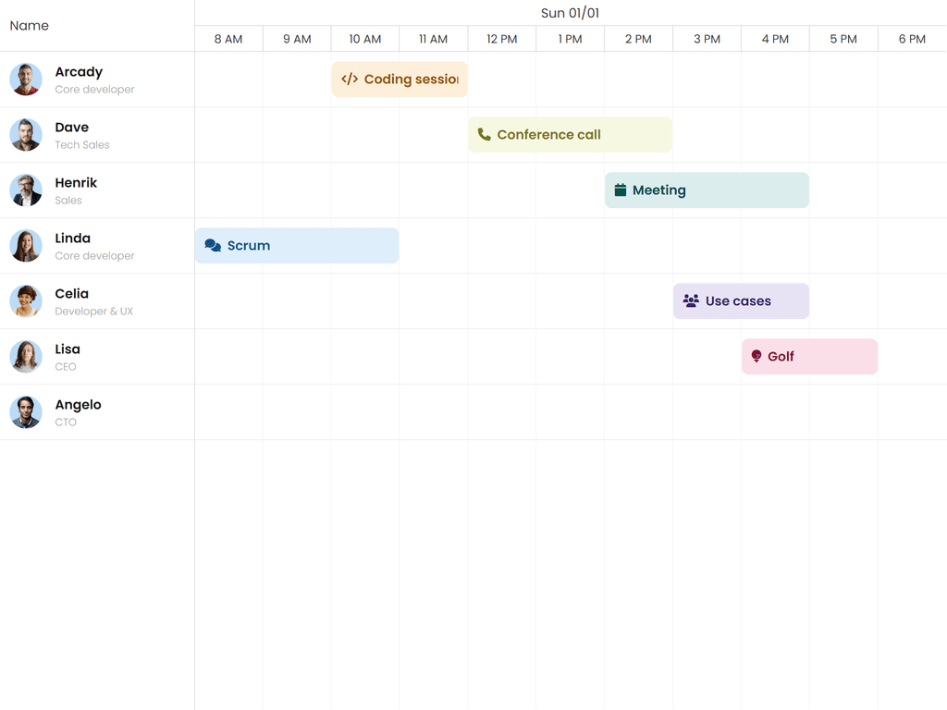Click Linda's avatar photo

pyautogui.click(x=26, y=246)
